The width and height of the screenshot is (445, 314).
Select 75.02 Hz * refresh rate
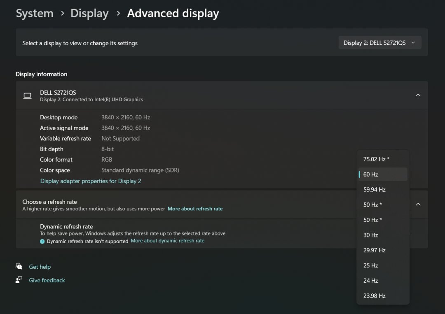coord(382,159)
